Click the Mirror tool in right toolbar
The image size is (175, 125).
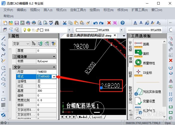click(171, 81)
